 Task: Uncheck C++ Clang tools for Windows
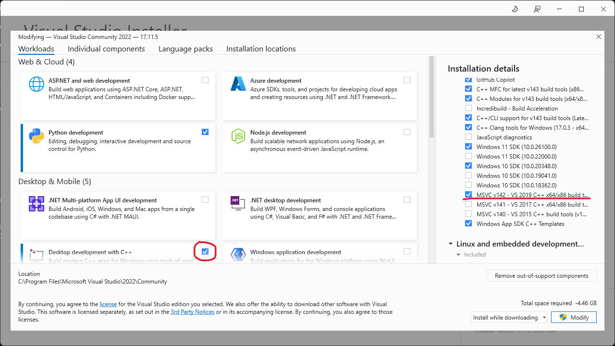(468, 127)
